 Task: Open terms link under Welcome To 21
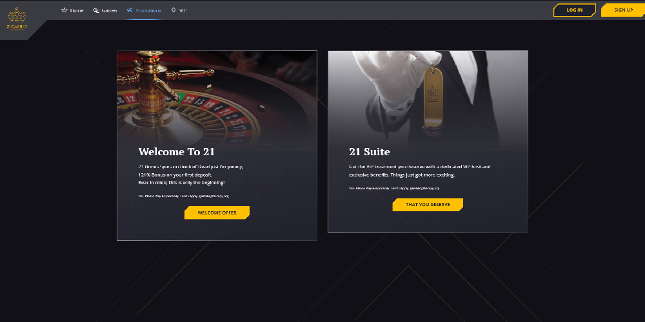(183, 196)
